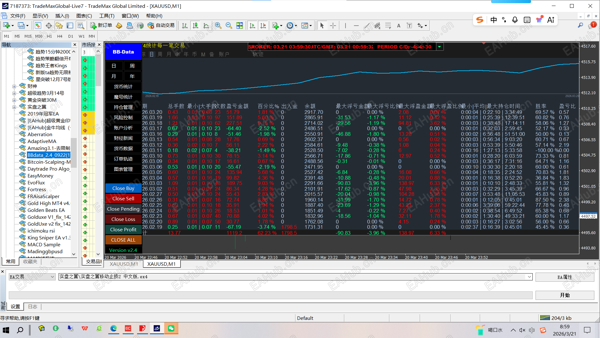Toggle the chart auto scroll button
The width and height of the screenshot is (600, 338).
[x=252, y=26]
